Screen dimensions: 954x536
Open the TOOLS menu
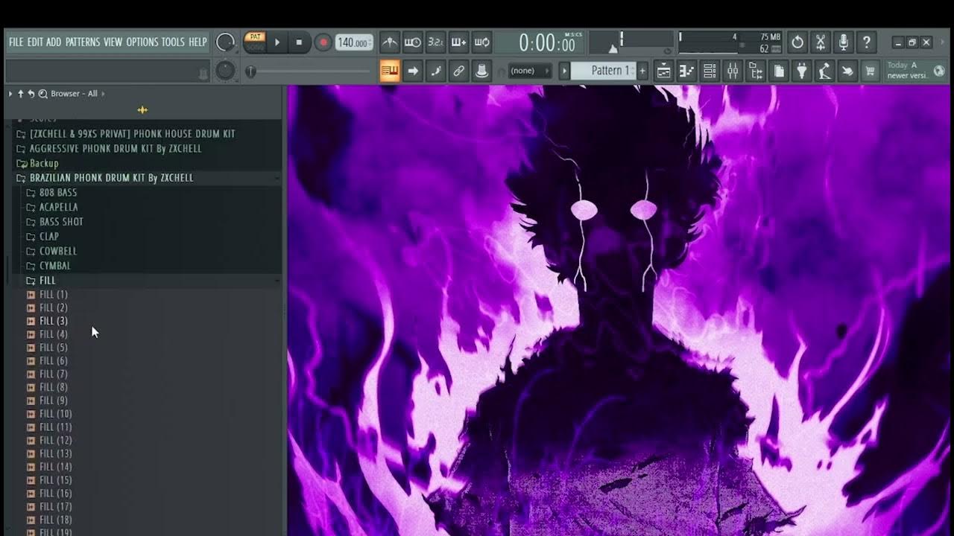coord(173,42)
